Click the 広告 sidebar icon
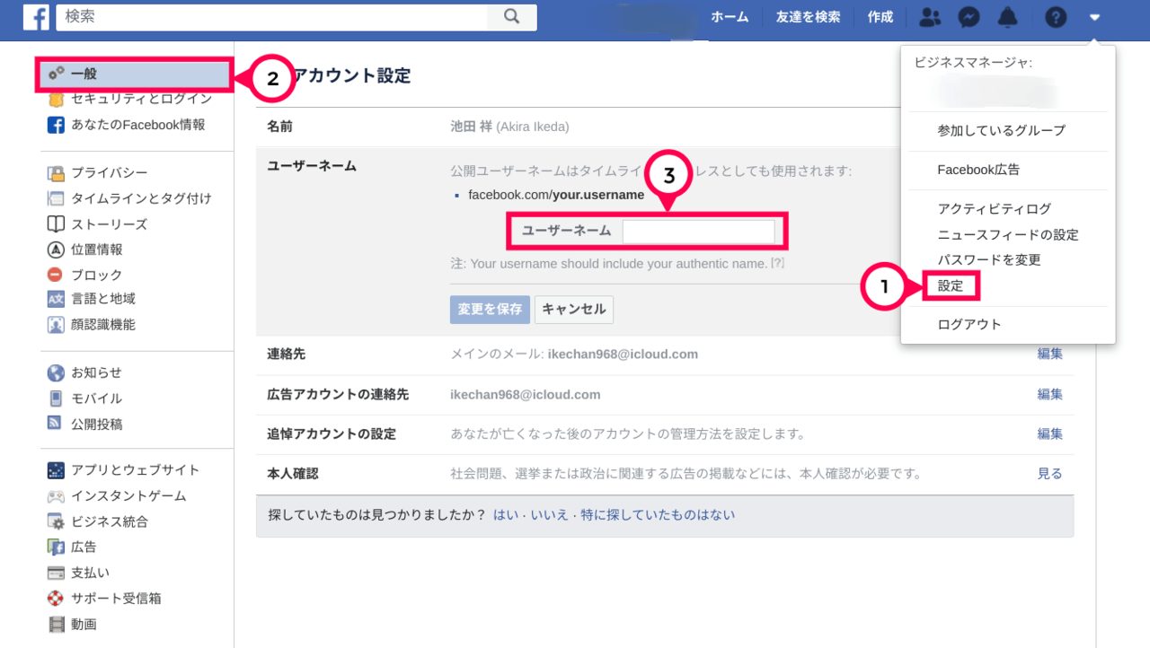 (56, 547)
